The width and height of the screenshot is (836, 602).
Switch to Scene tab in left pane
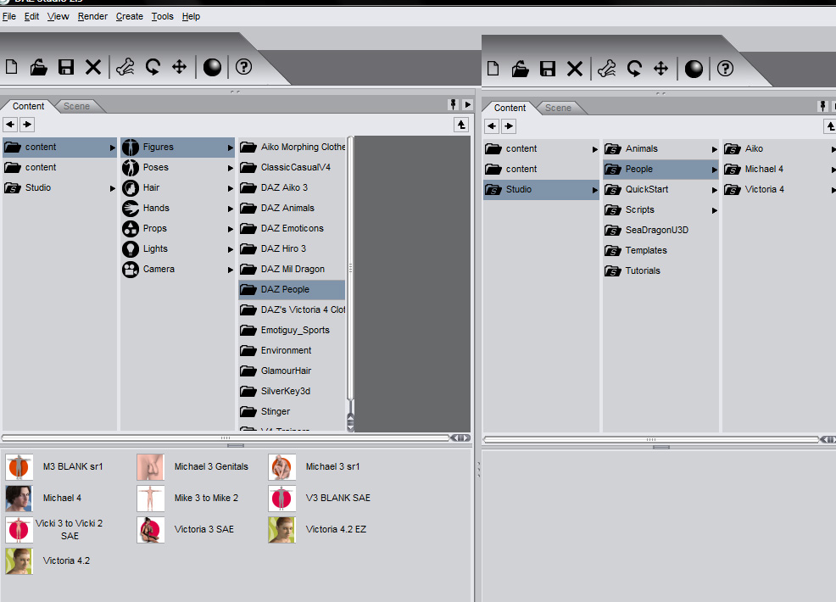[77, 106]
